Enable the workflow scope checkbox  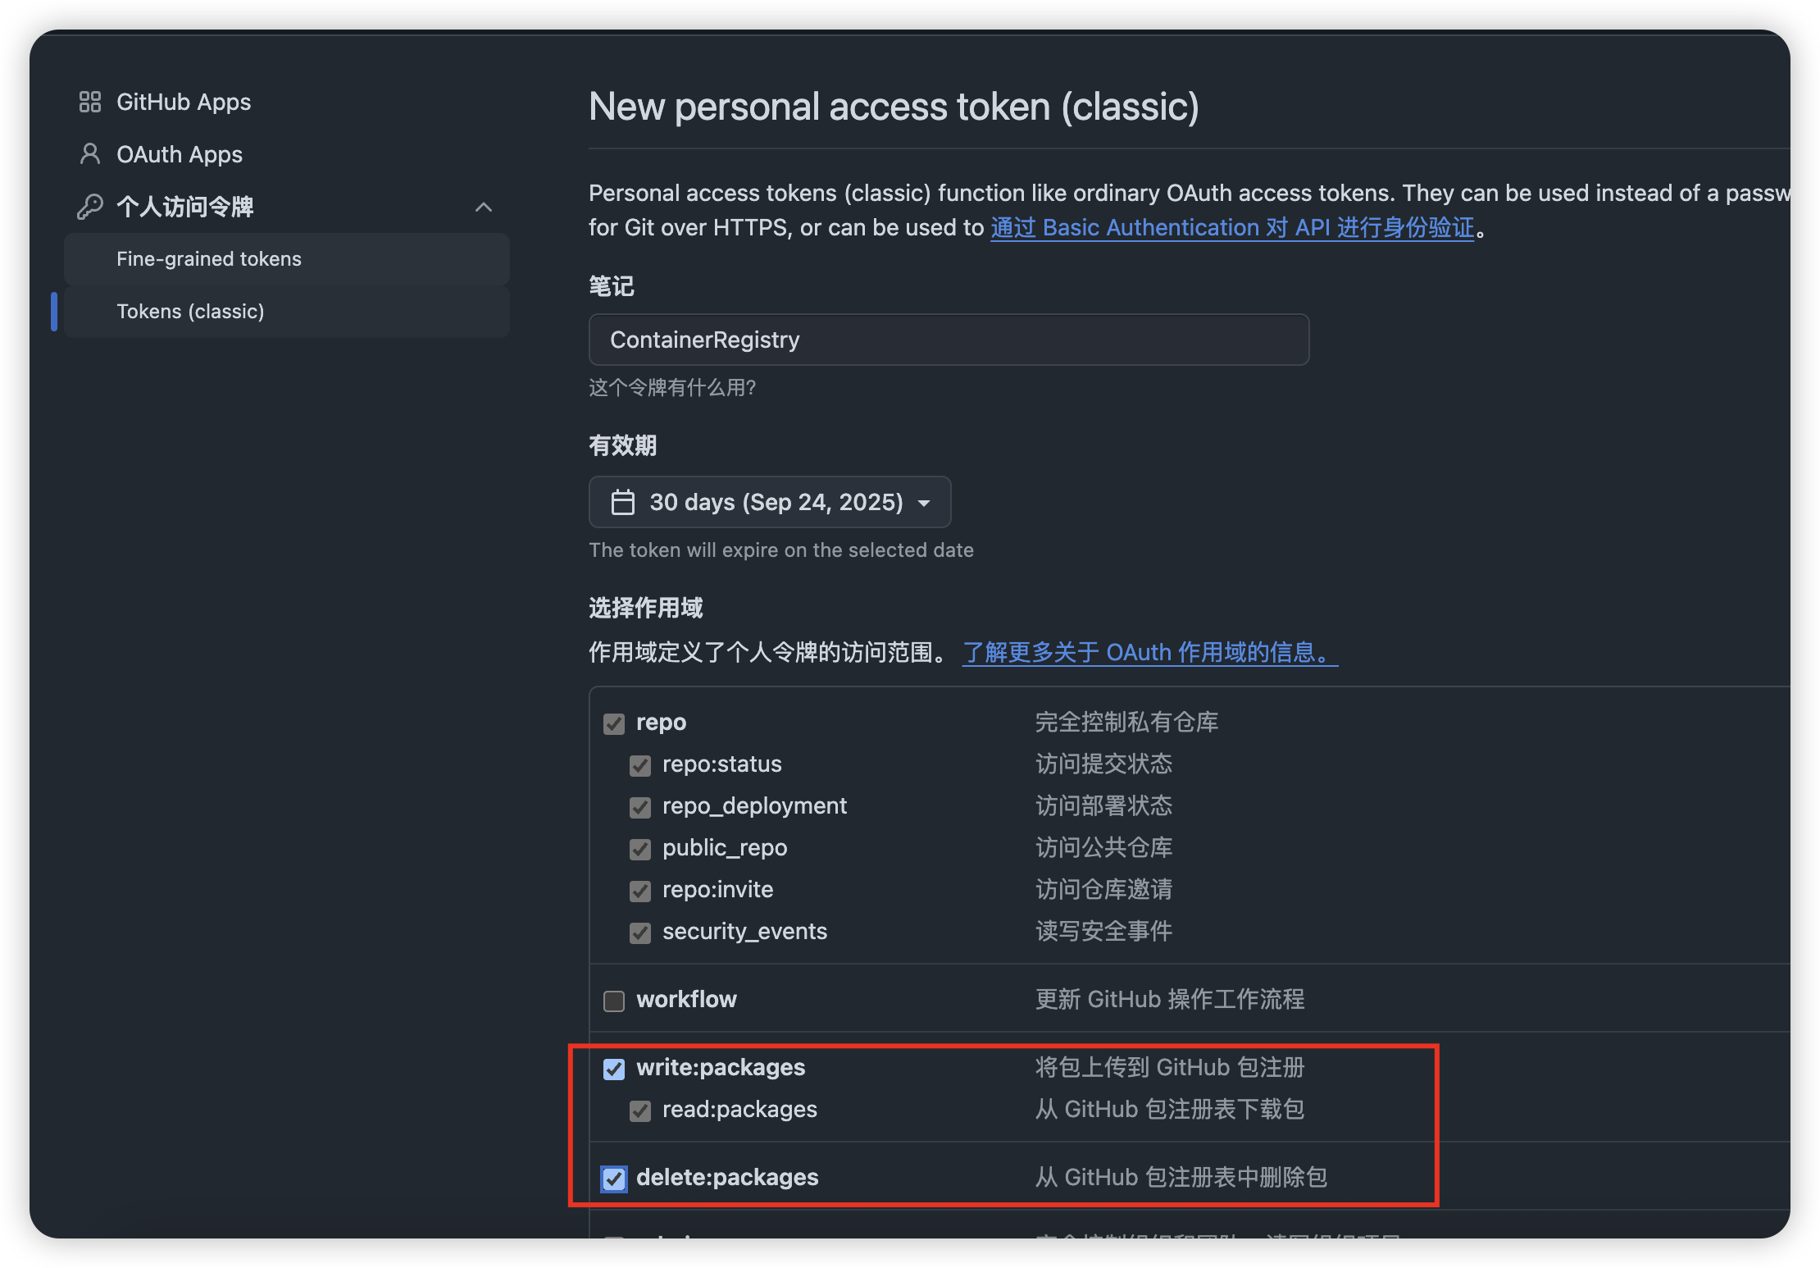pos(614,1001)
